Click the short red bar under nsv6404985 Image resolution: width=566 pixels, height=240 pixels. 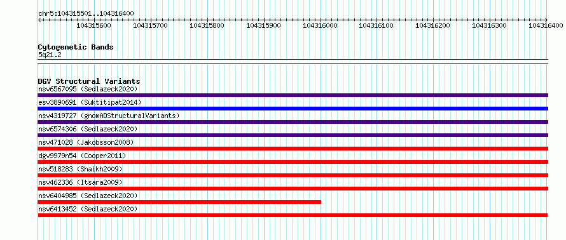[x=179, y=202]
